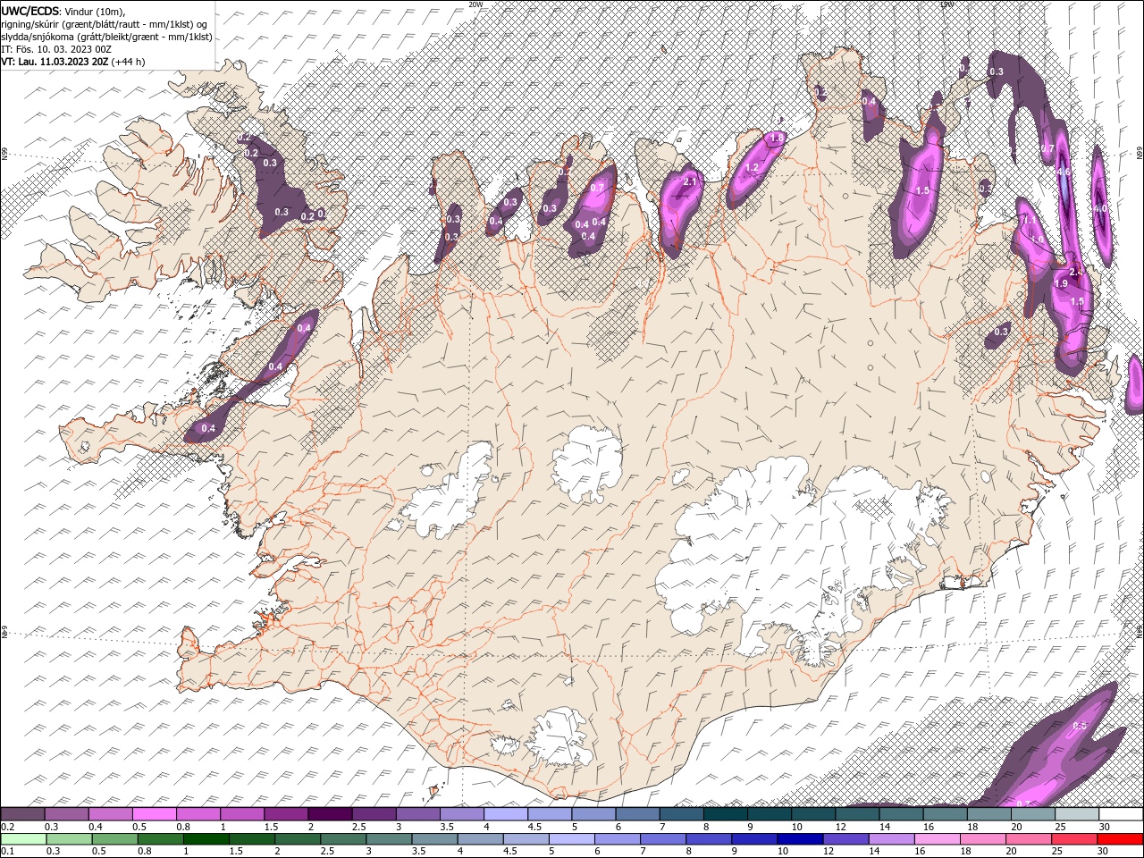This screenshot has height=858, width=1144.
Task: Pick the red bottom legend swatch labeled 30
Action: [1120, 839]
